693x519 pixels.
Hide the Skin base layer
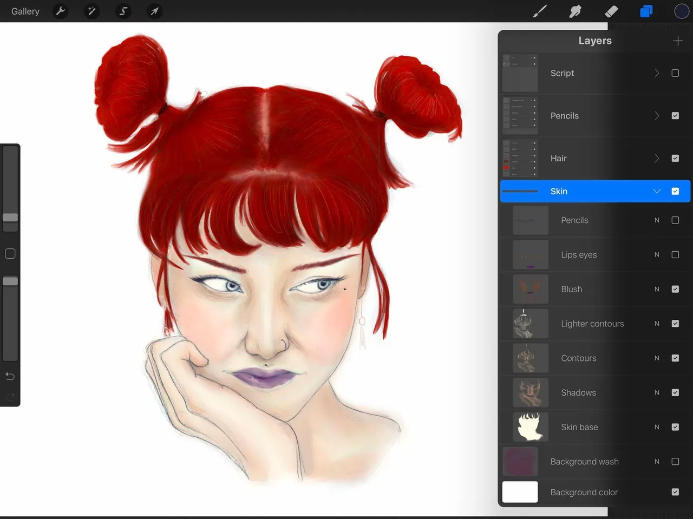pos(675,427)
